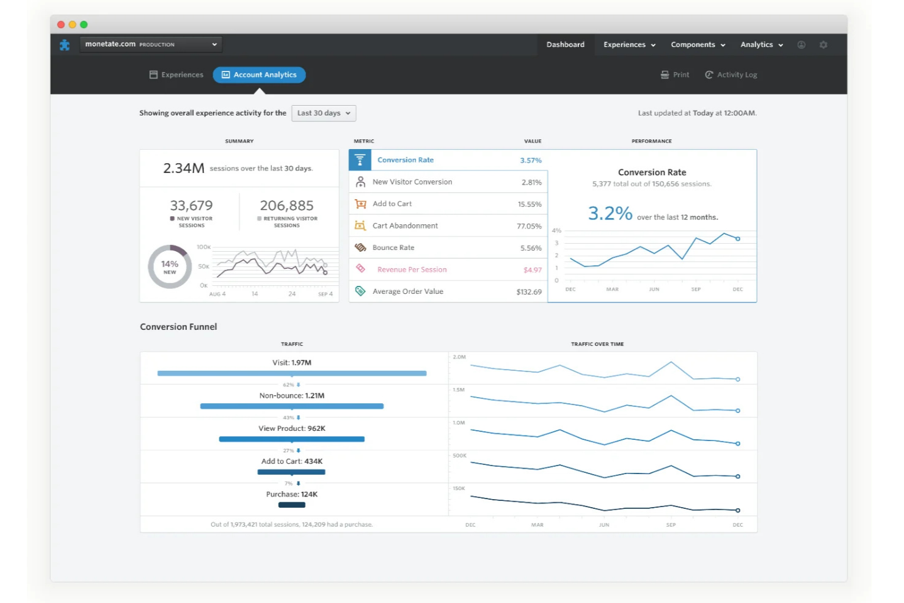Select the Conversion Rate funnel icon
Screen dimensions: 904x603
click(x=360, y=159)
